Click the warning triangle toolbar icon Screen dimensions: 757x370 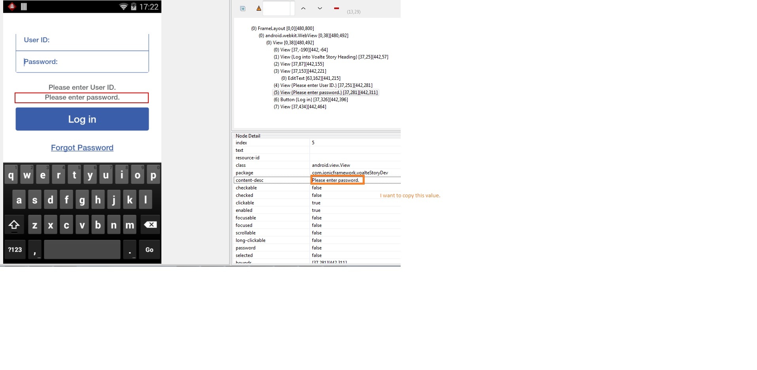click(259, 8)
